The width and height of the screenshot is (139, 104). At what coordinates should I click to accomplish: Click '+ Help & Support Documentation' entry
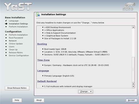tap(60, 33)
